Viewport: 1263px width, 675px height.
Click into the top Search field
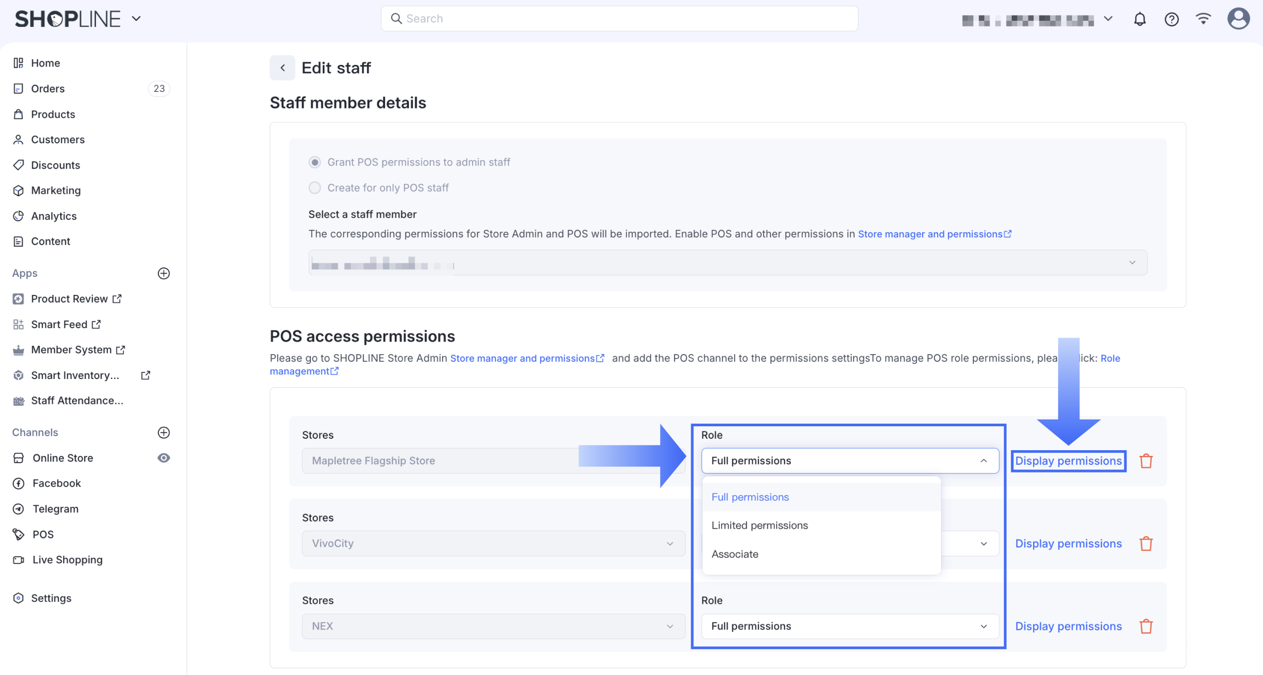point(619,19)
